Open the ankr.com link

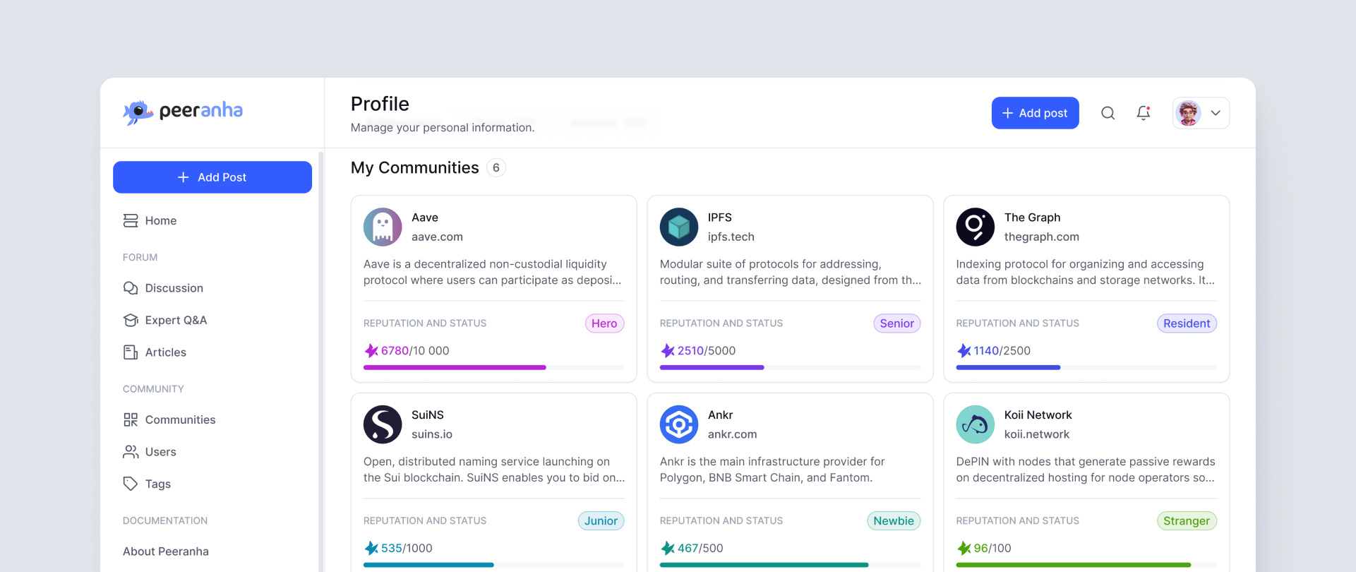[x=733, y=434]
